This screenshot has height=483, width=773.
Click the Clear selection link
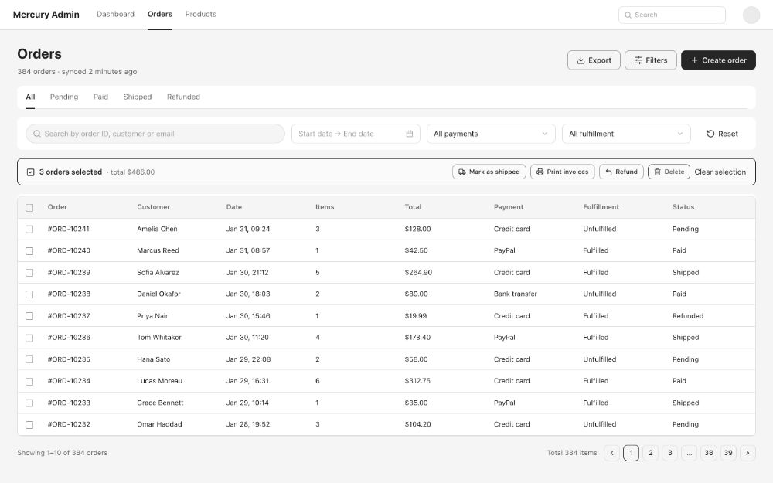click(x=720, y=172)
